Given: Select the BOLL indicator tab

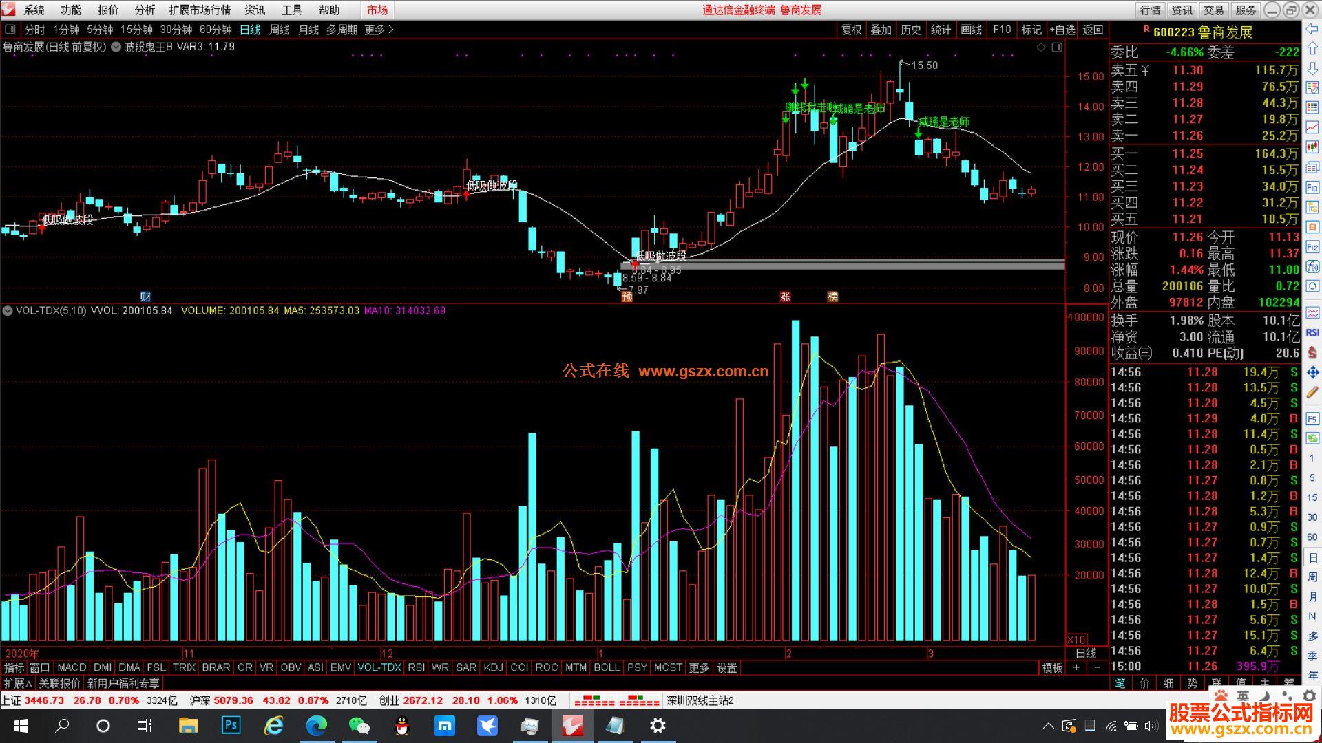Looking at the screenshot, I should [x=607, y=667].
